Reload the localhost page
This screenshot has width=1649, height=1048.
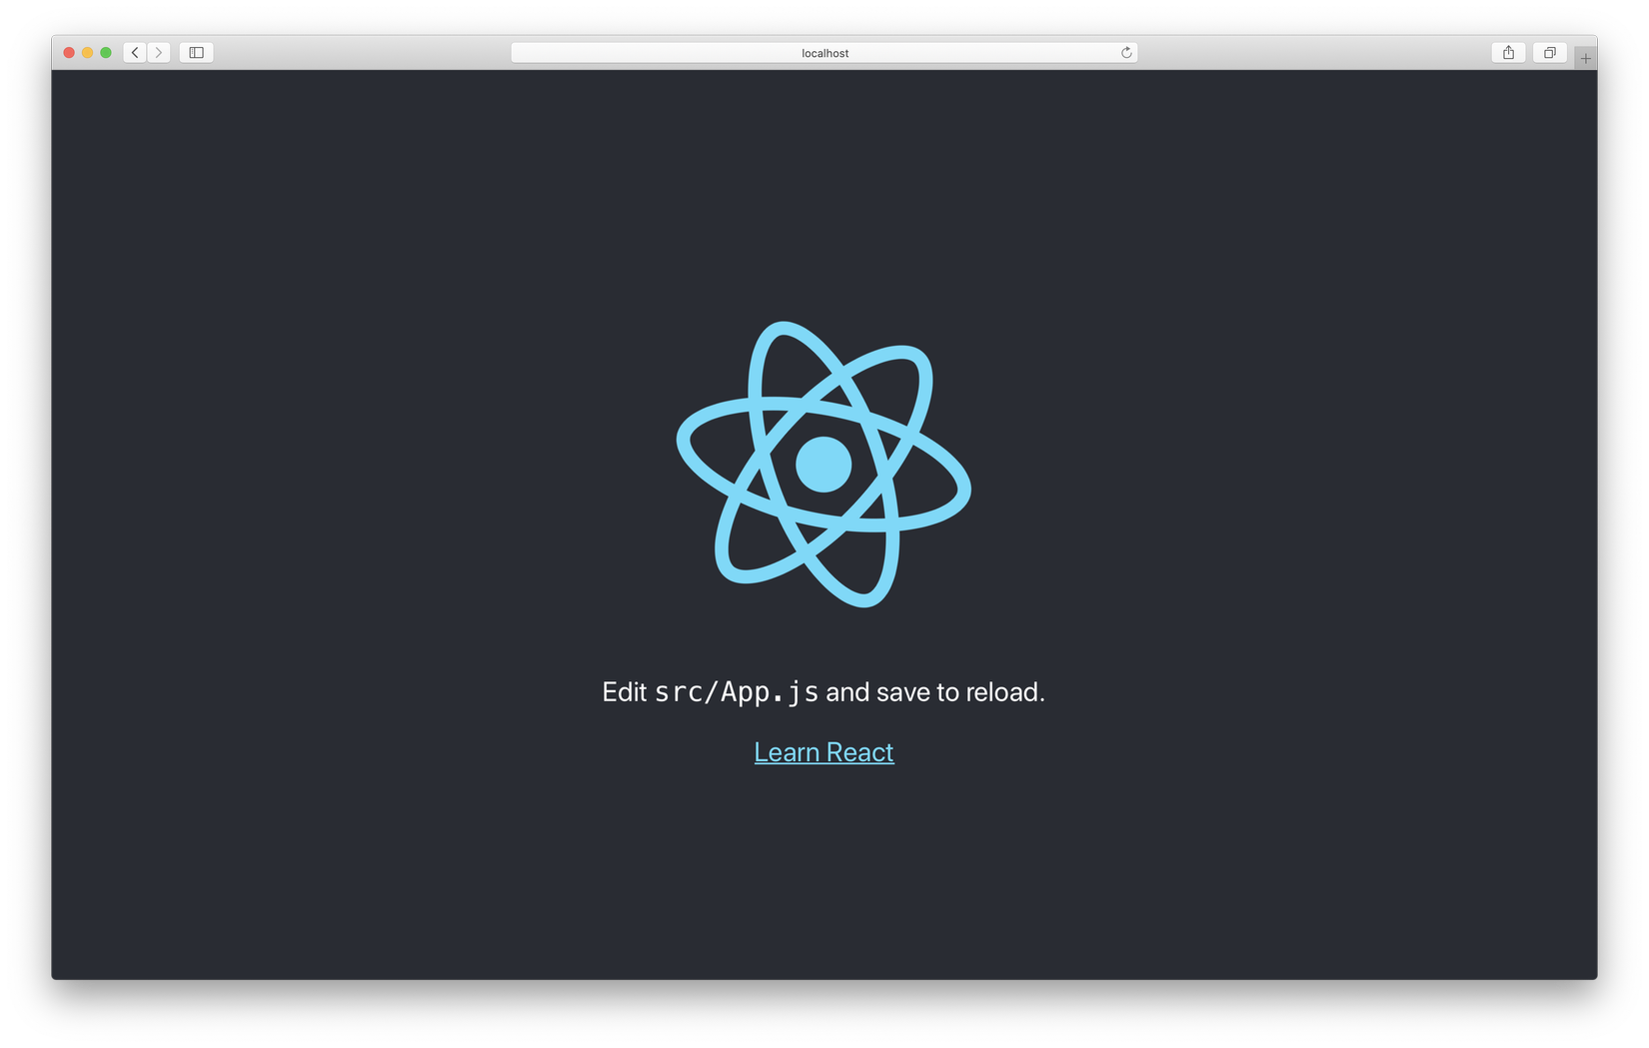point(1126,53)
